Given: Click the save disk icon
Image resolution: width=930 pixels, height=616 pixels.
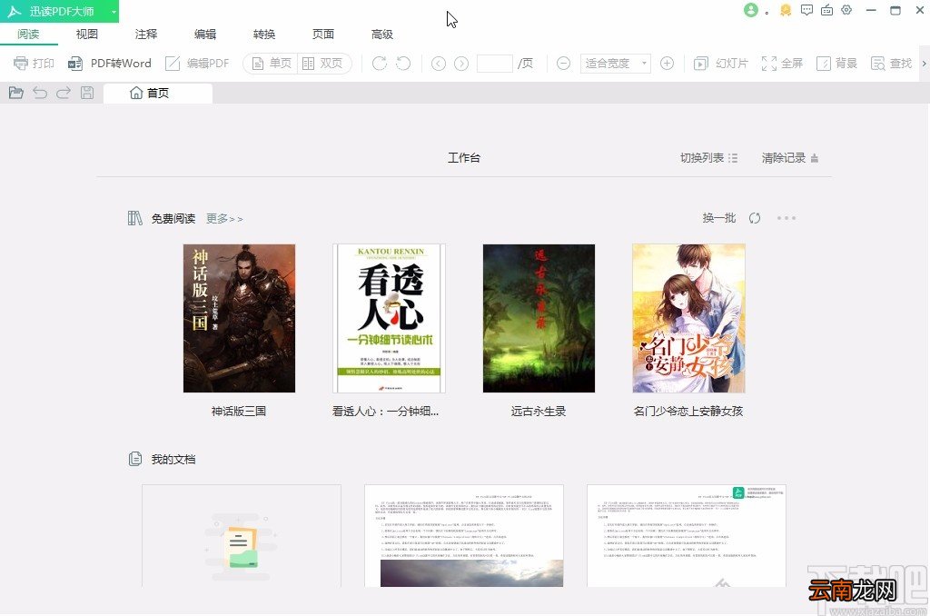Looking at the screenshot, I should tap(87, 93).
